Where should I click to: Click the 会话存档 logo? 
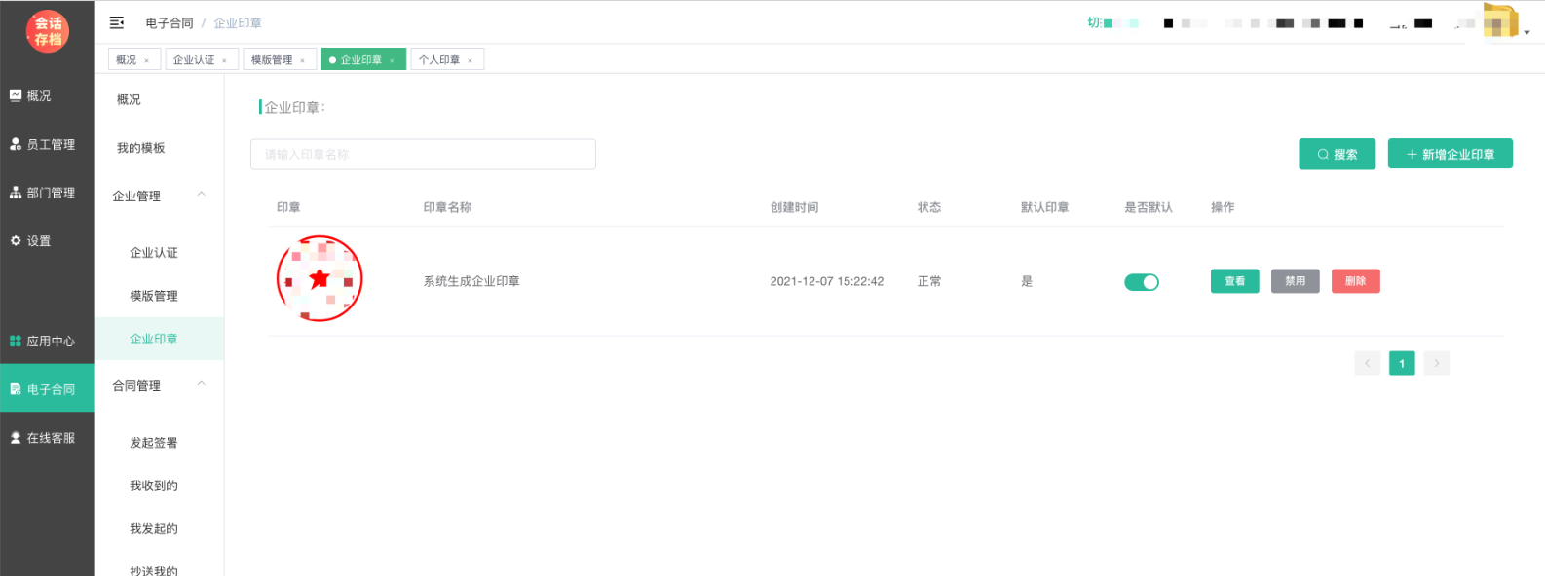pos(48,31)
